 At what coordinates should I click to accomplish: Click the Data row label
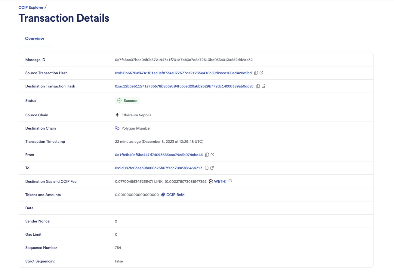click(x=29, y=208)
